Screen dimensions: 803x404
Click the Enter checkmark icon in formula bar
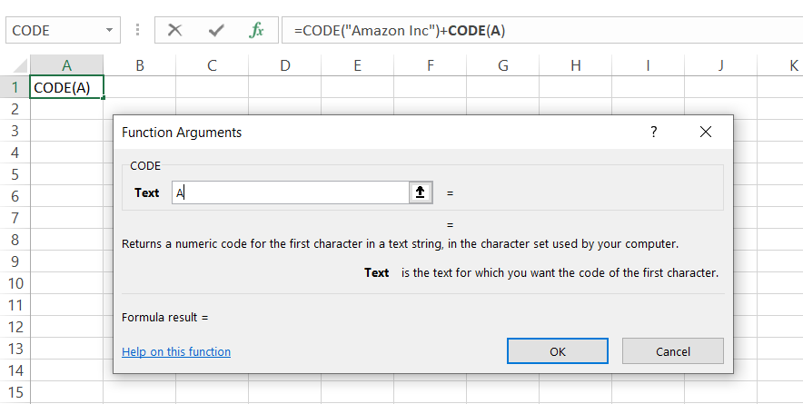tap(216, 30)
